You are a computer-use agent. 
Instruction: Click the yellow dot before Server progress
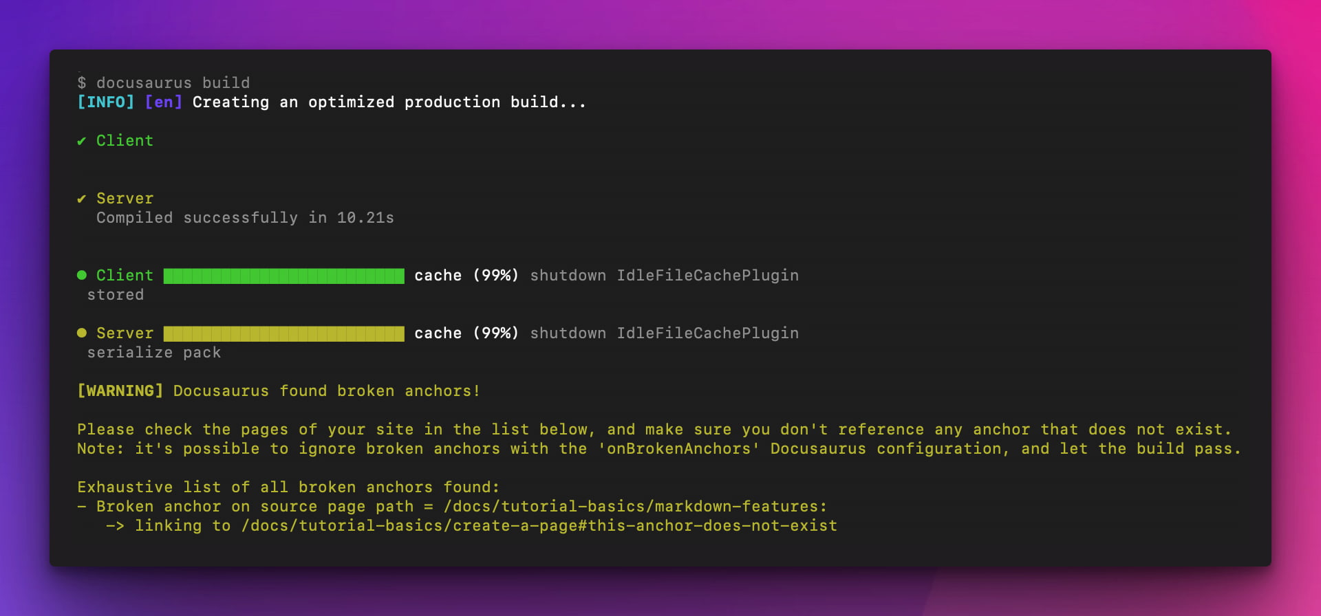tap(82, 333)
